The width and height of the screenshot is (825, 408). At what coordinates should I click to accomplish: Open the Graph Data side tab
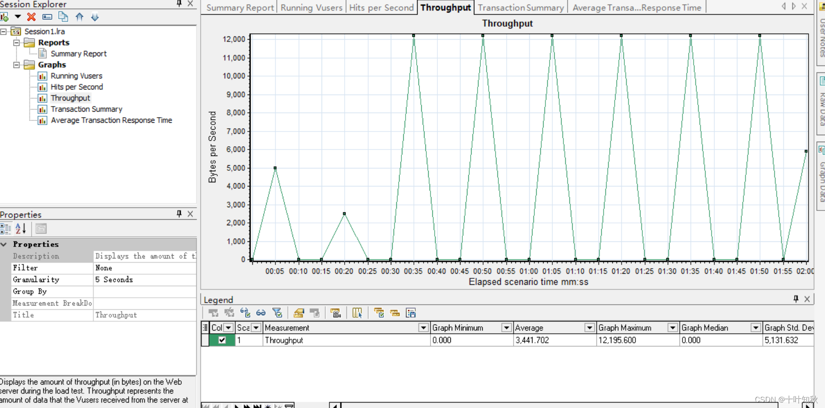tap(821, 176)
